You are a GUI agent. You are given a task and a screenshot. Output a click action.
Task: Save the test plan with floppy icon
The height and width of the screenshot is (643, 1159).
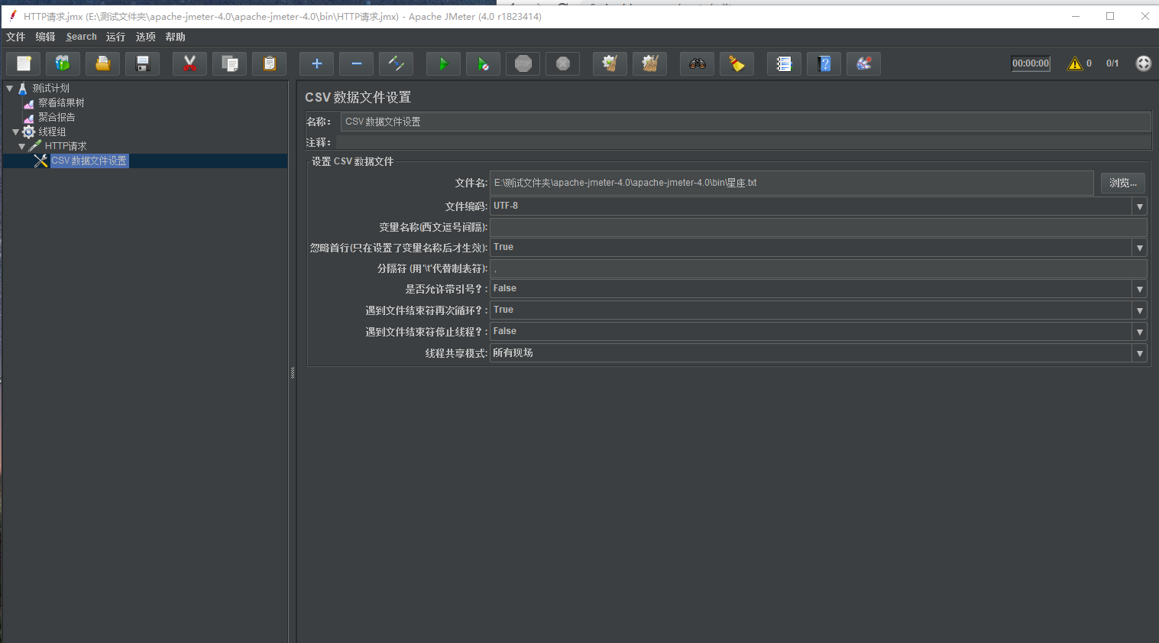[143, 63]
